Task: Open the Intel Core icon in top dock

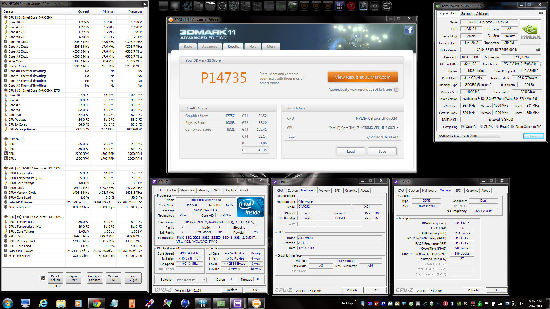Action: point(363,6)
